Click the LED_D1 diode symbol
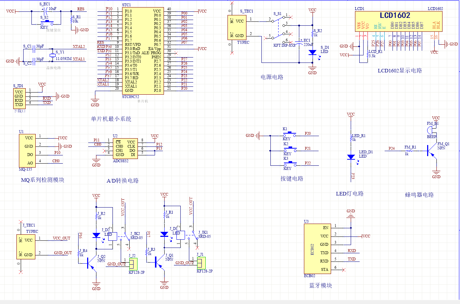Screen dimensions: 460x304 point(351,157)
